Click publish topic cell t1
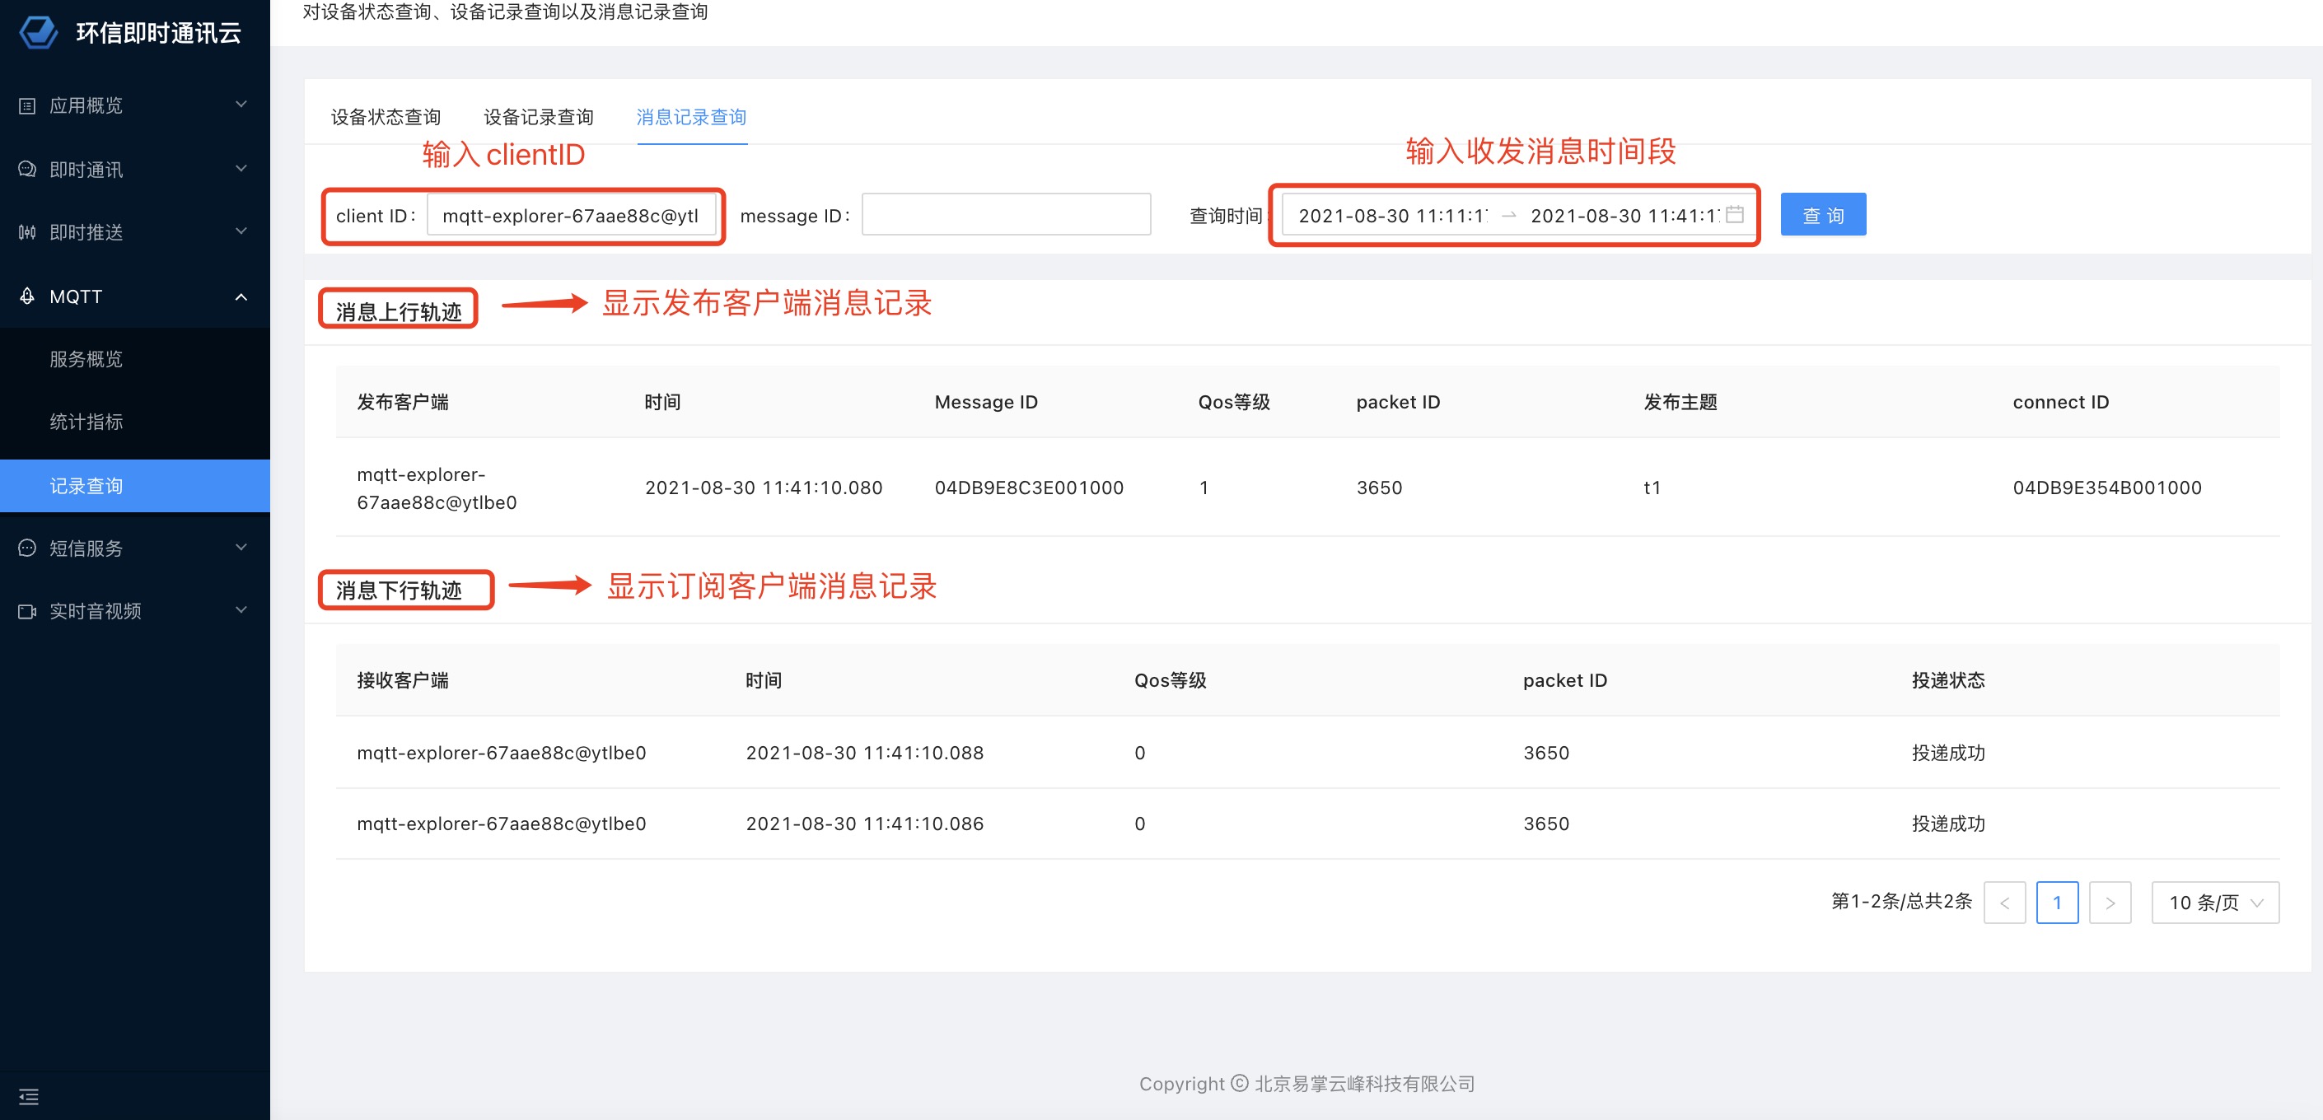The width and height of the screenshot is (2323, 1120). tap(1651, 488)
